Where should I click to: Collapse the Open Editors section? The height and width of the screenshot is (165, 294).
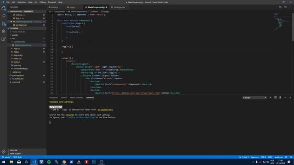tap(27, 11)
